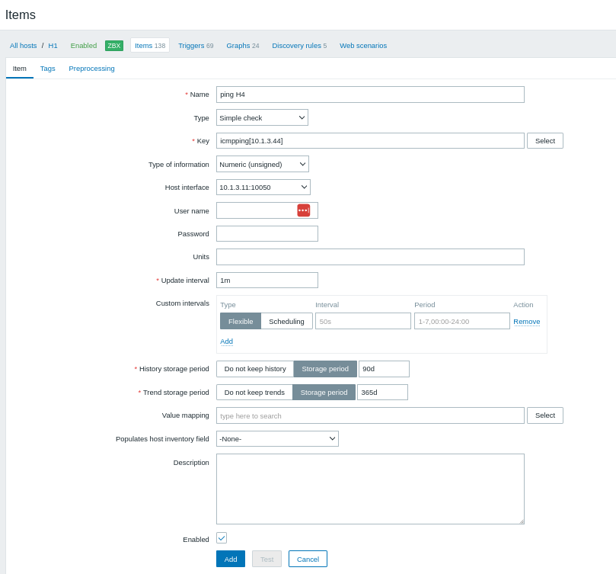This screenshot has width=616, height=574.
Task: Go to All hosts breadcrumb link
Action: pos(24,46)
